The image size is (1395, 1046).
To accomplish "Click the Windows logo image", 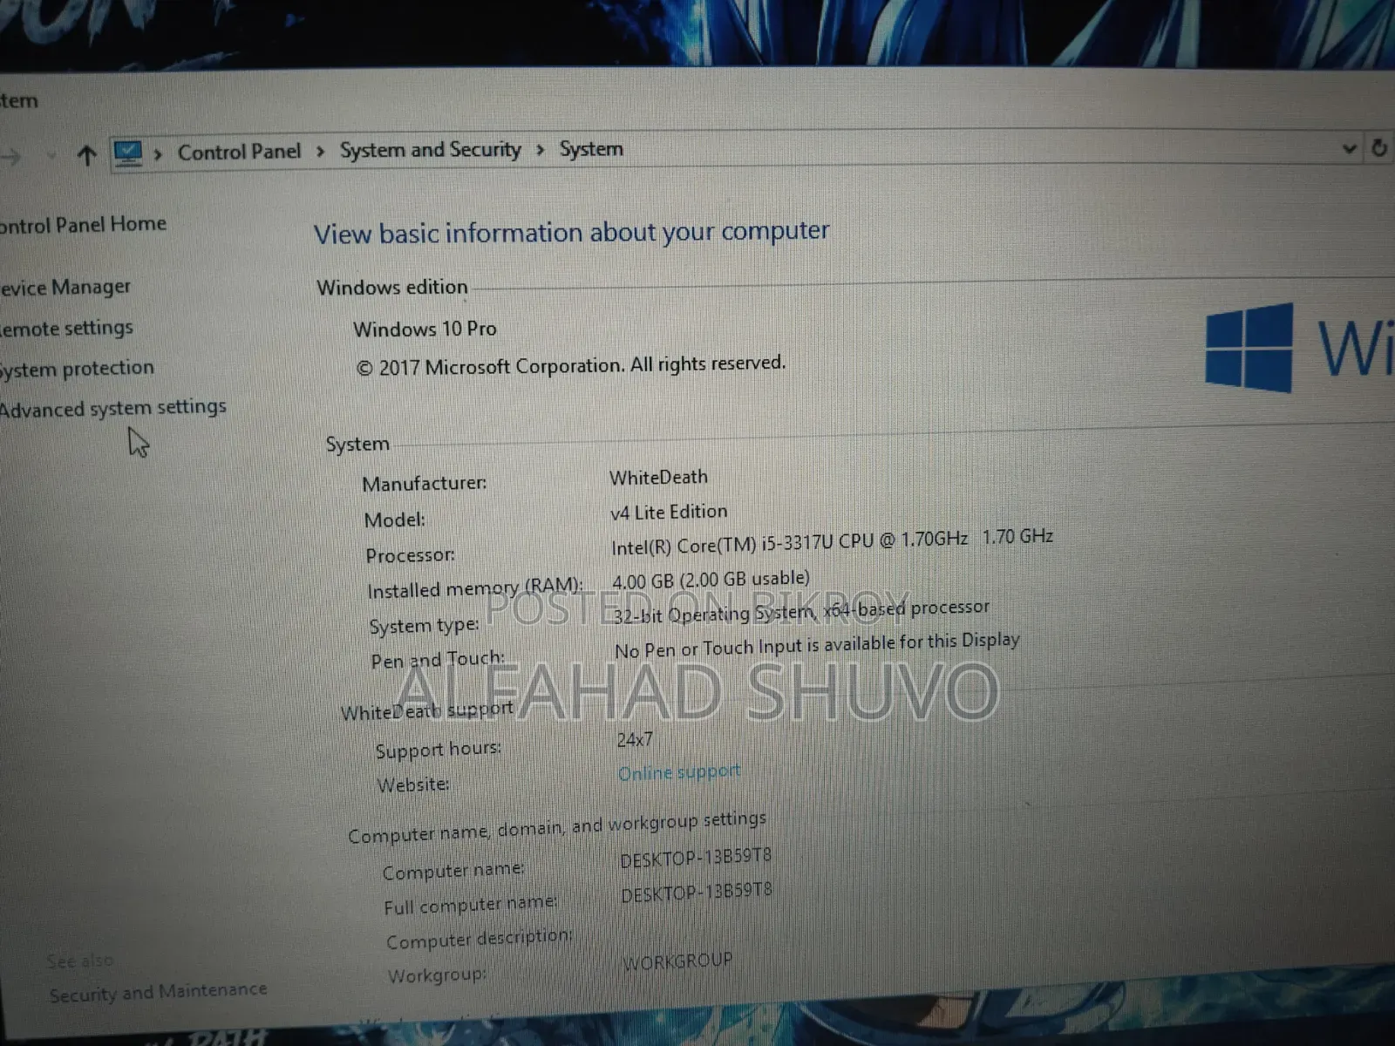I will tap(1249, 347).
